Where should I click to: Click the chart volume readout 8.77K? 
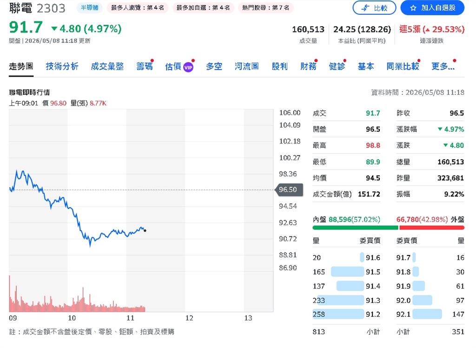pyautogui.click(x=98, y=103)
